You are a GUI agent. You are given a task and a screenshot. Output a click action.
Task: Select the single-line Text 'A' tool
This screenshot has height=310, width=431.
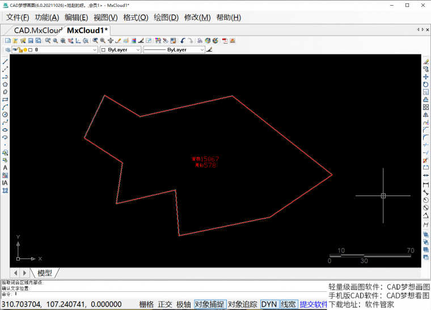click(x=5, y=168)
